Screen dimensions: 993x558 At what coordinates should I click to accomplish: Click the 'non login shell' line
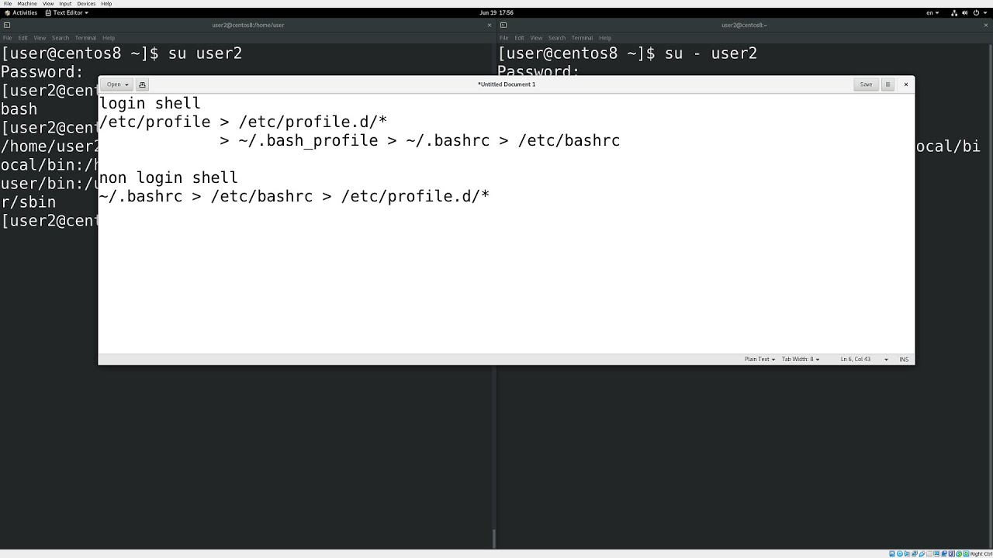pyautogui.click(x=168, y=178)
